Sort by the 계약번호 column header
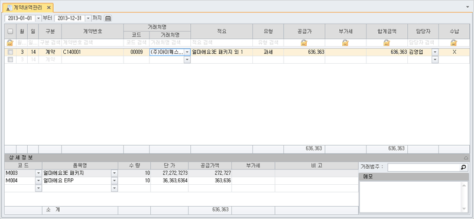Image resolution: width=474 pixels, height=219 pixels. [x=93, y=31]
